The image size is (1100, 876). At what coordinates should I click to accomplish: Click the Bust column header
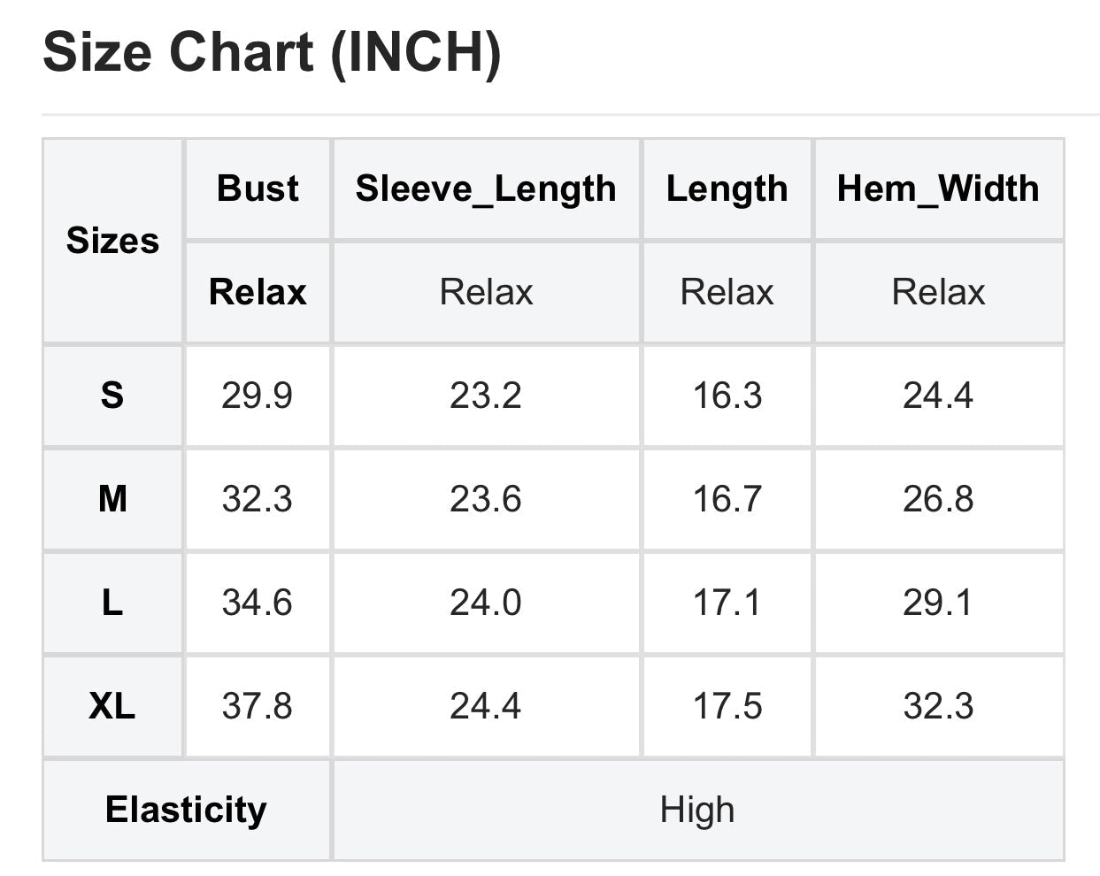258,188
